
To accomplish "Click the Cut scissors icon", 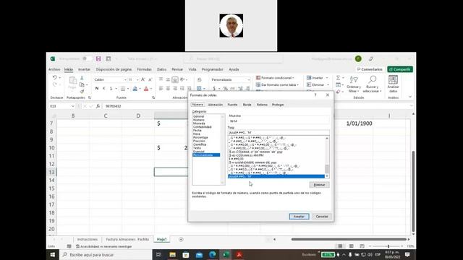I will [x=82, y=78].
